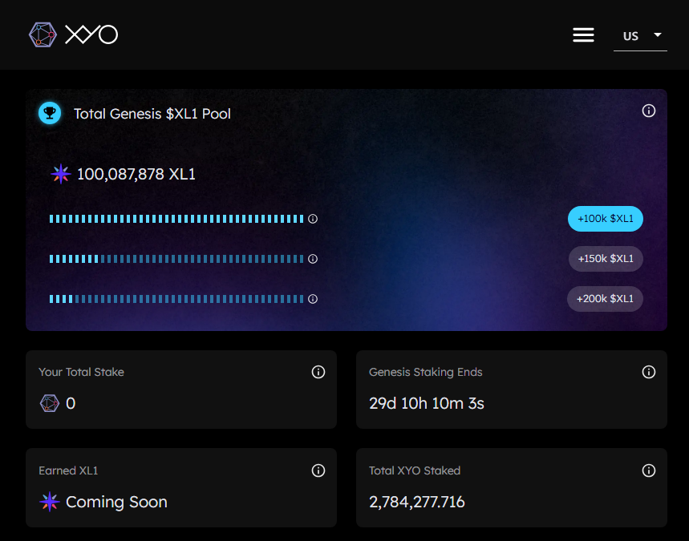Screen dimensions: 689x541
Task: Show info for Total Genesis $XL1 Pool
Action: click(649, 111)
